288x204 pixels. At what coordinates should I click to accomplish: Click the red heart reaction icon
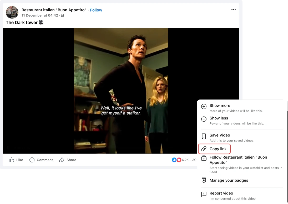click(x=179, y=160)
